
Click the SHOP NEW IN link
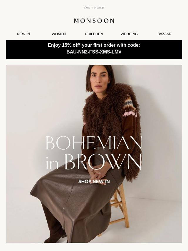pos(94,182)
